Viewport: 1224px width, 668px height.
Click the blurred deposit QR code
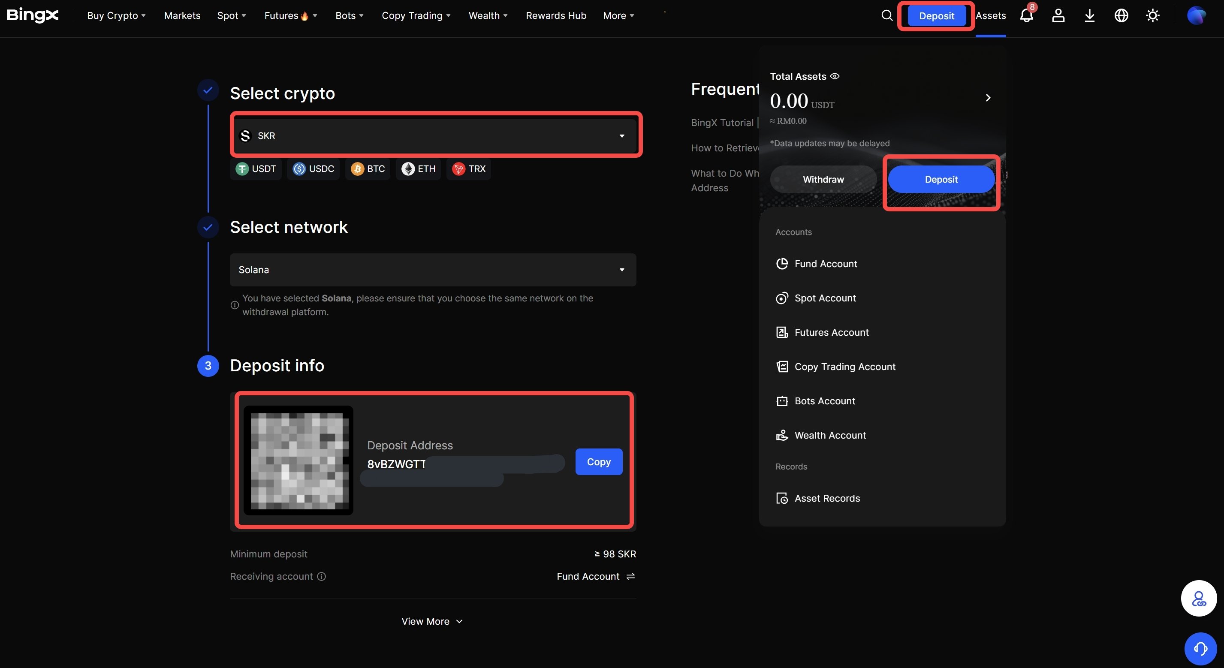pos(299,460)
